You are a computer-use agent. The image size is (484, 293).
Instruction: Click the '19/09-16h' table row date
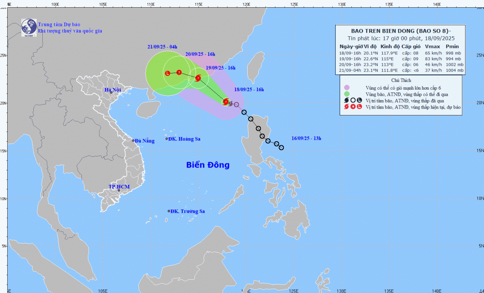tap(350, 59)
